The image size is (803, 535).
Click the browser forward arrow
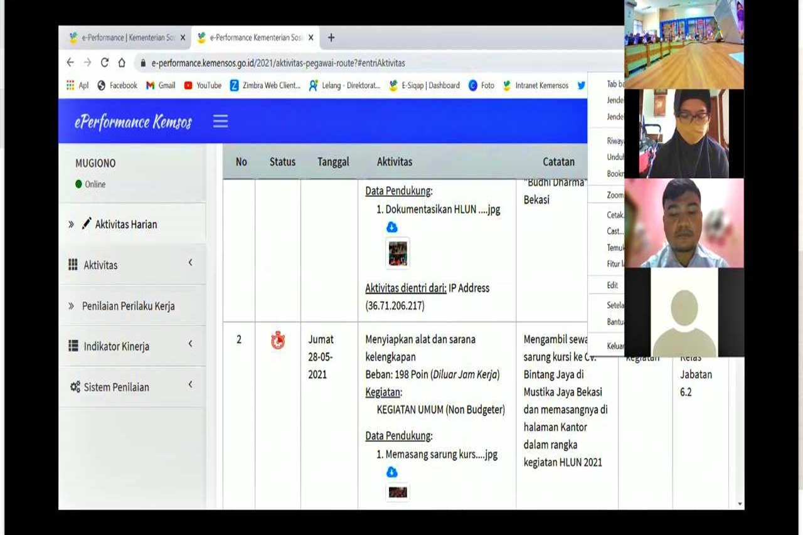(x=87, y=63)
